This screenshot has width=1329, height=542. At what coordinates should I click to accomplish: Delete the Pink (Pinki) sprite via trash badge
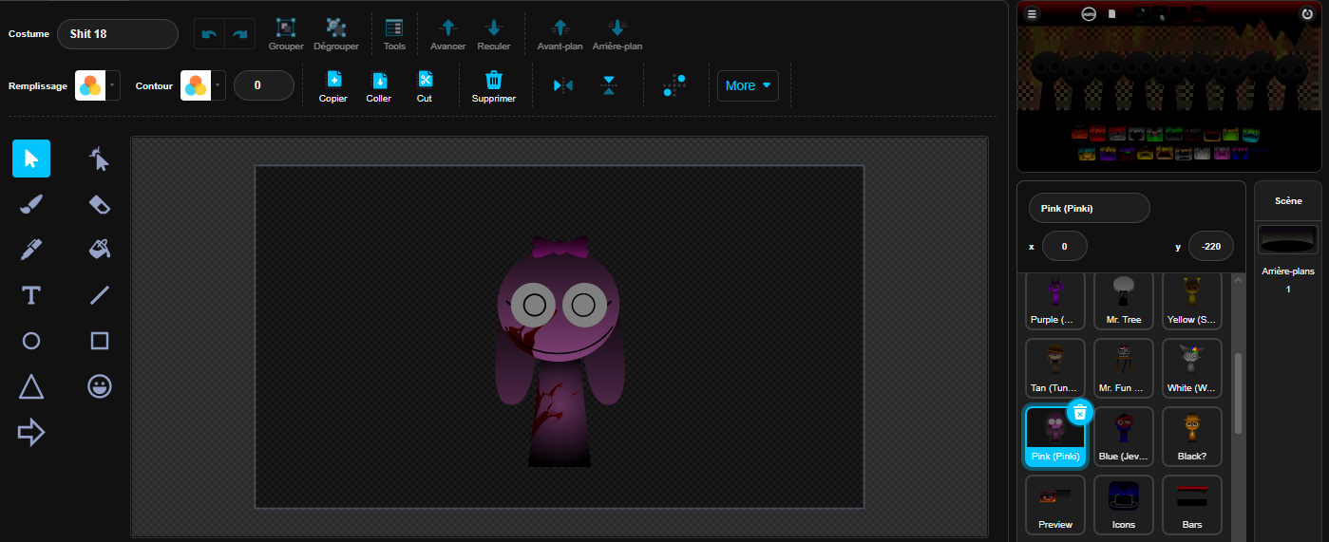[1080, 412]
